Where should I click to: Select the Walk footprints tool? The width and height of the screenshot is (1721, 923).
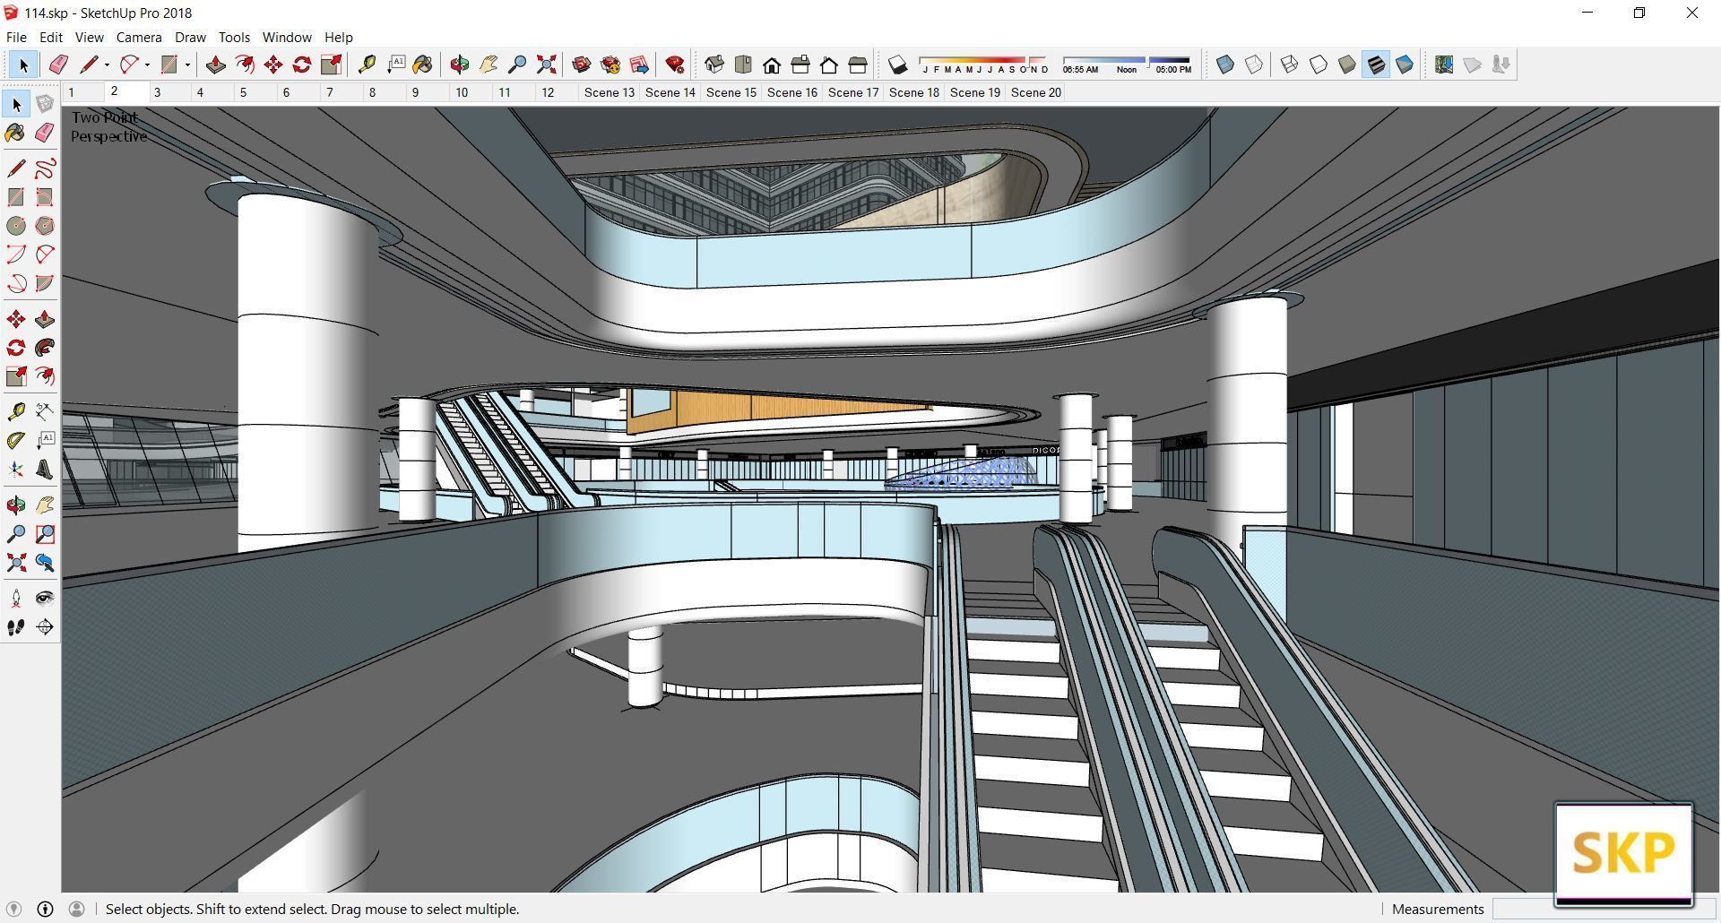tap(16, 627)
